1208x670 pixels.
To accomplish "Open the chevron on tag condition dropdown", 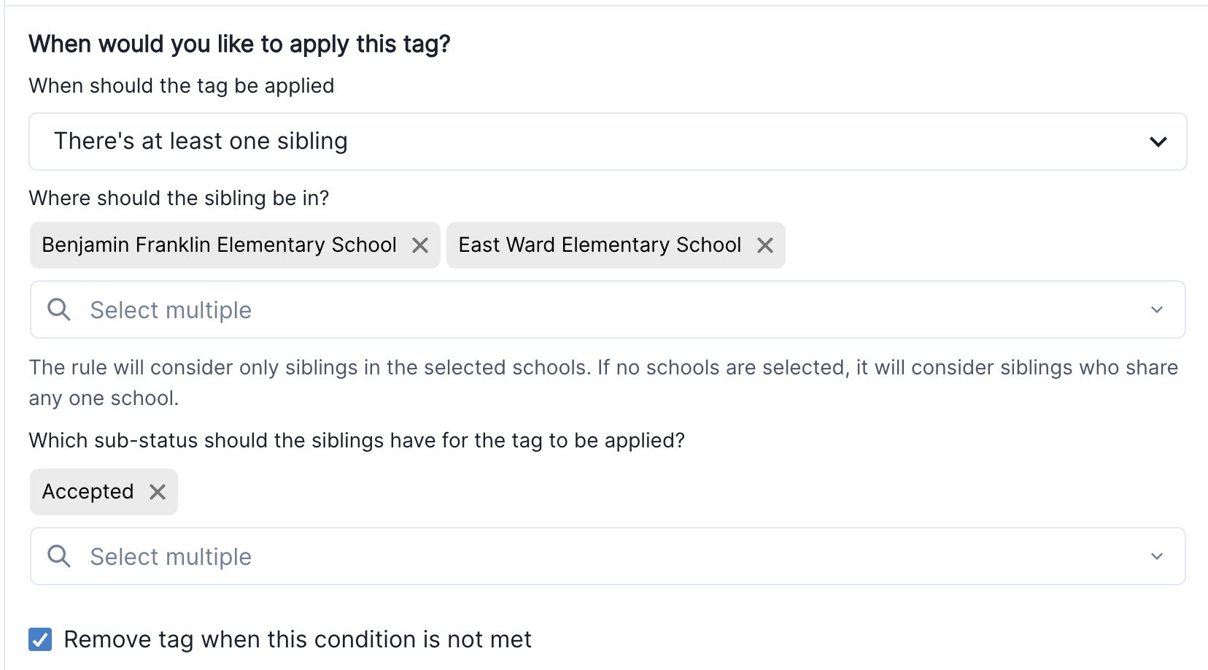I will tap(1158, 142).
